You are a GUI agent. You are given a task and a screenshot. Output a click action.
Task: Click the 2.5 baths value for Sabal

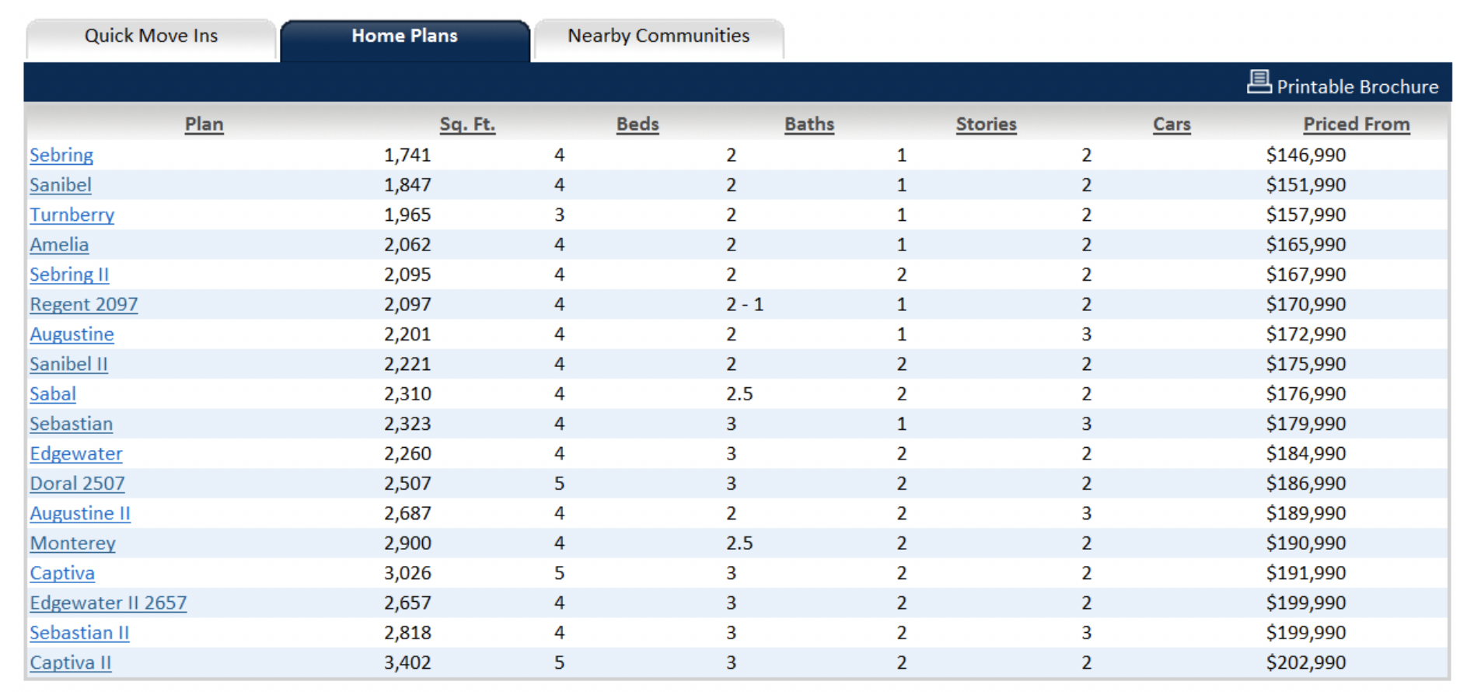pos(739,394)
